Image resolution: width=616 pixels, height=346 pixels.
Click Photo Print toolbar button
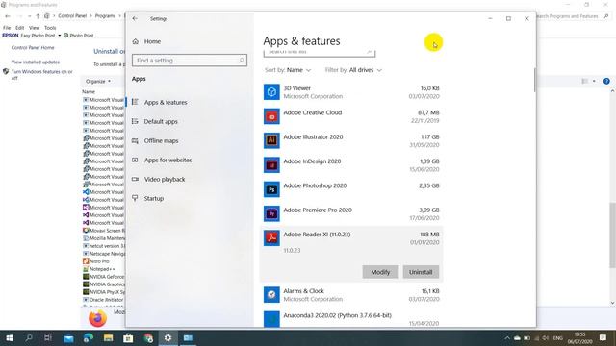pos(79,36)
